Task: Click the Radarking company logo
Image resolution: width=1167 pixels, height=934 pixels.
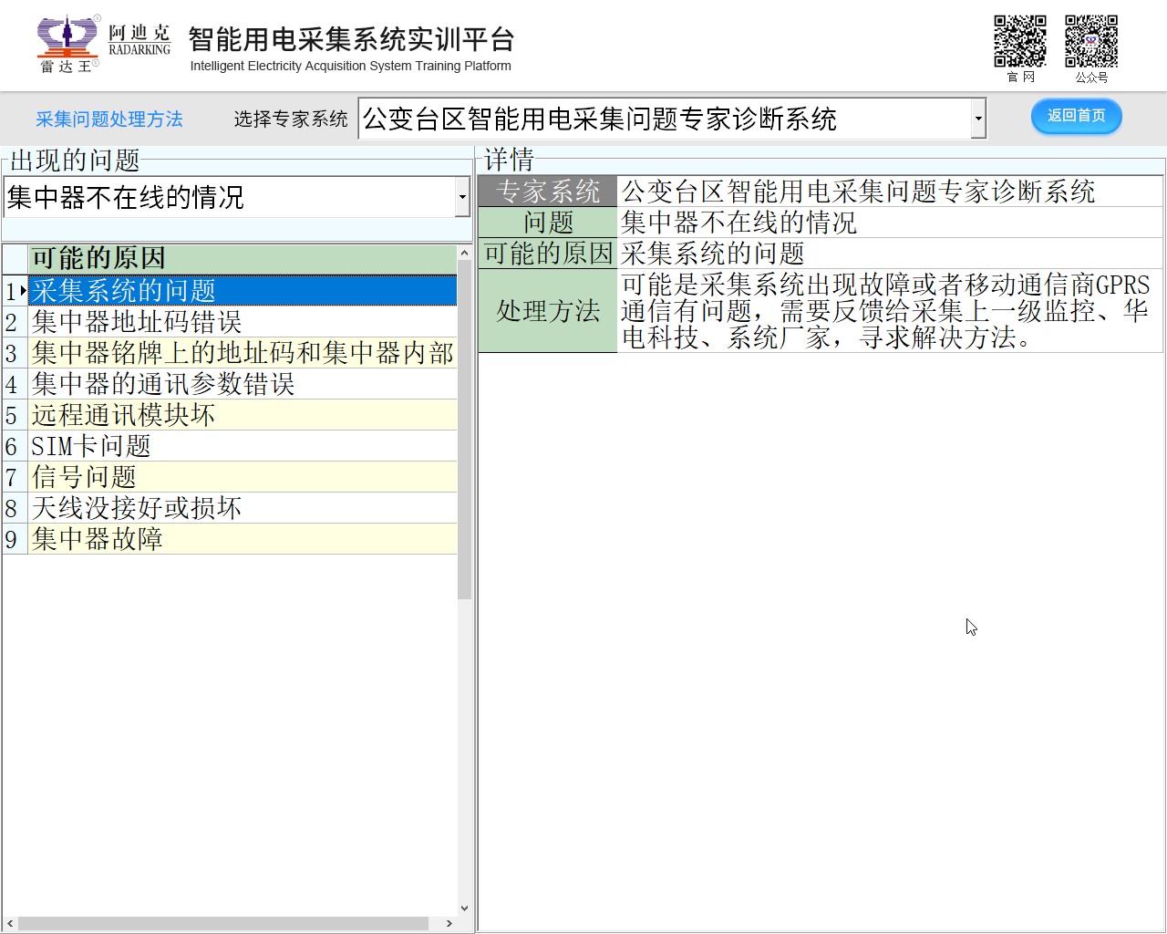Action: (102, 44)
